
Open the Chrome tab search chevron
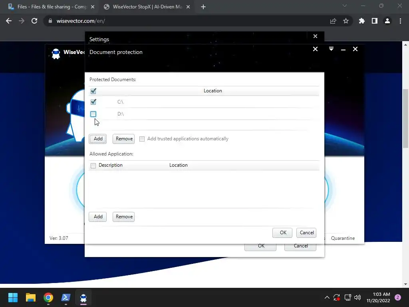[345, 6]
